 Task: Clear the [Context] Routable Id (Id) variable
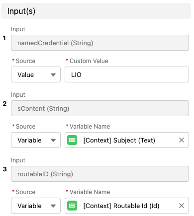point(182,206)
